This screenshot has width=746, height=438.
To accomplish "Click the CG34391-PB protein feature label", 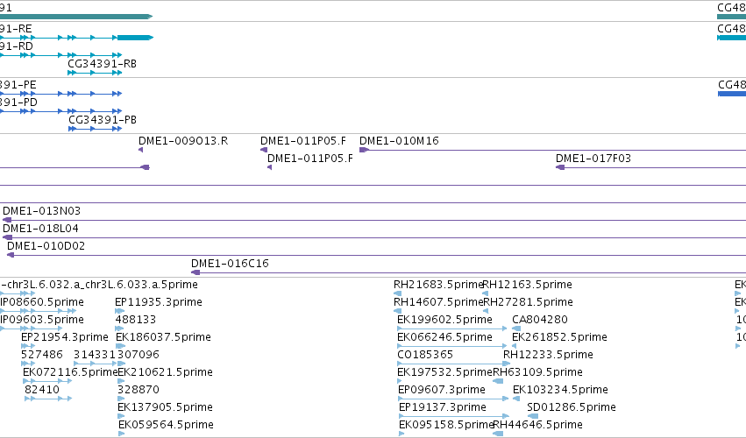I will 103,120.
